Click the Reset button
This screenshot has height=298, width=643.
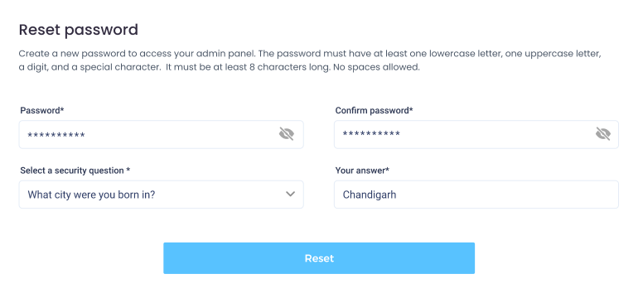pos(319,258)
